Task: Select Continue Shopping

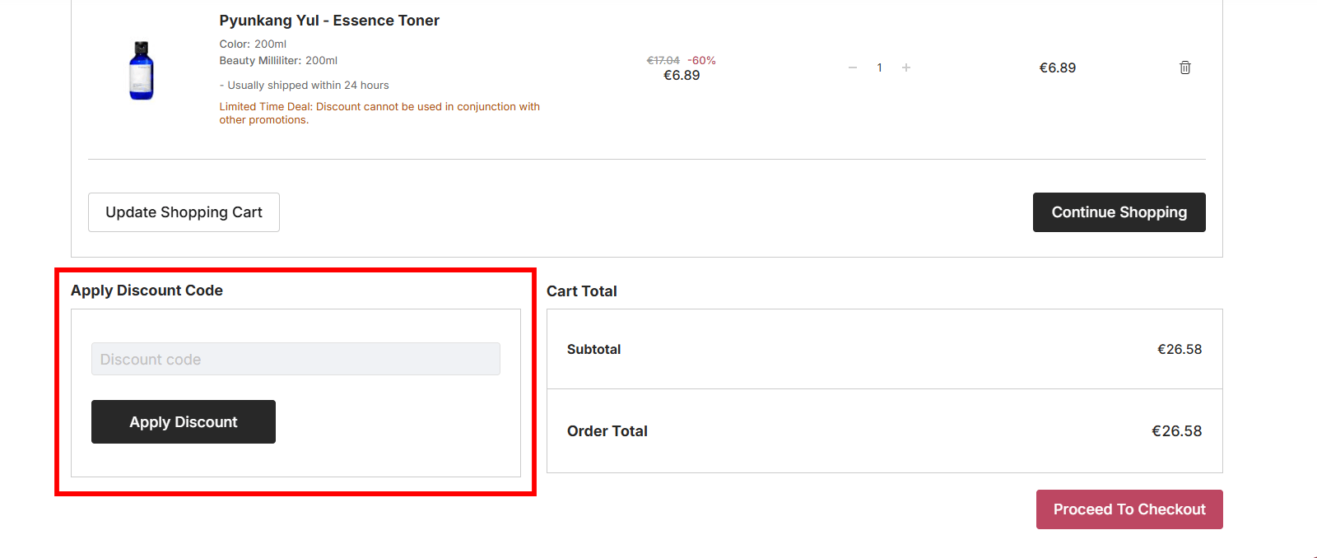Action: click(x=1119, y=212)
